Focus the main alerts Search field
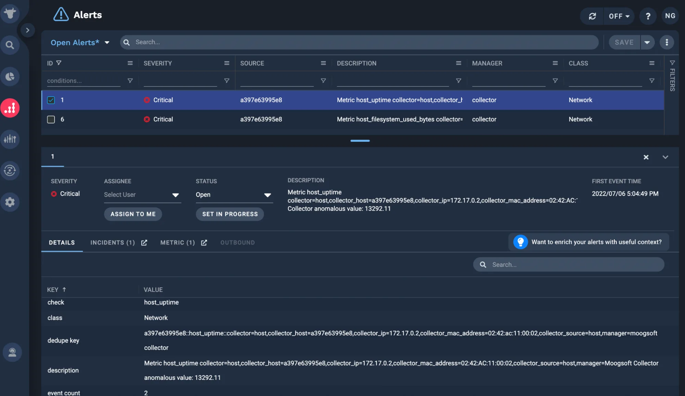685x396 pixels. (x=359, y=42)
